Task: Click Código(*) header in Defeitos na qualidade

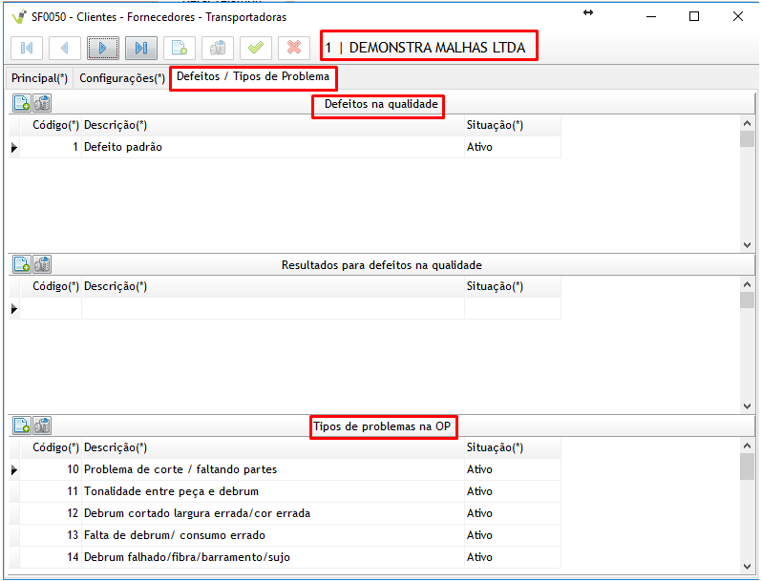Action: click(x=51, y=125)
